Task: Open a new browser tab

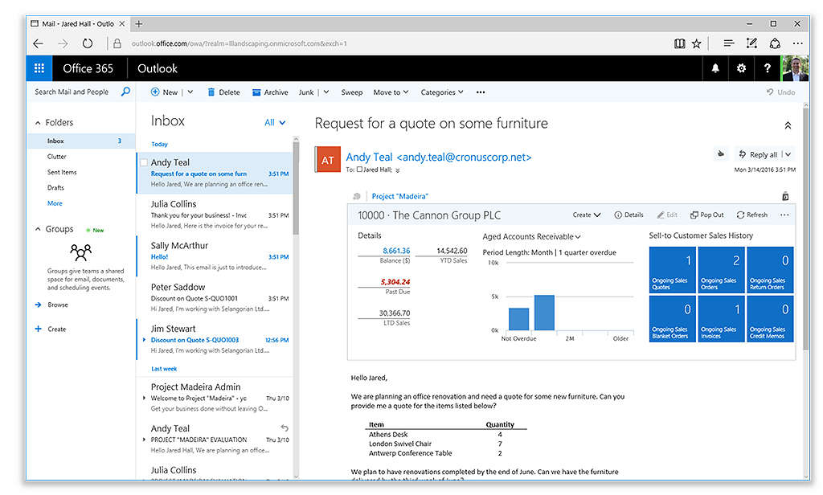Action: [x=139, y=23]
